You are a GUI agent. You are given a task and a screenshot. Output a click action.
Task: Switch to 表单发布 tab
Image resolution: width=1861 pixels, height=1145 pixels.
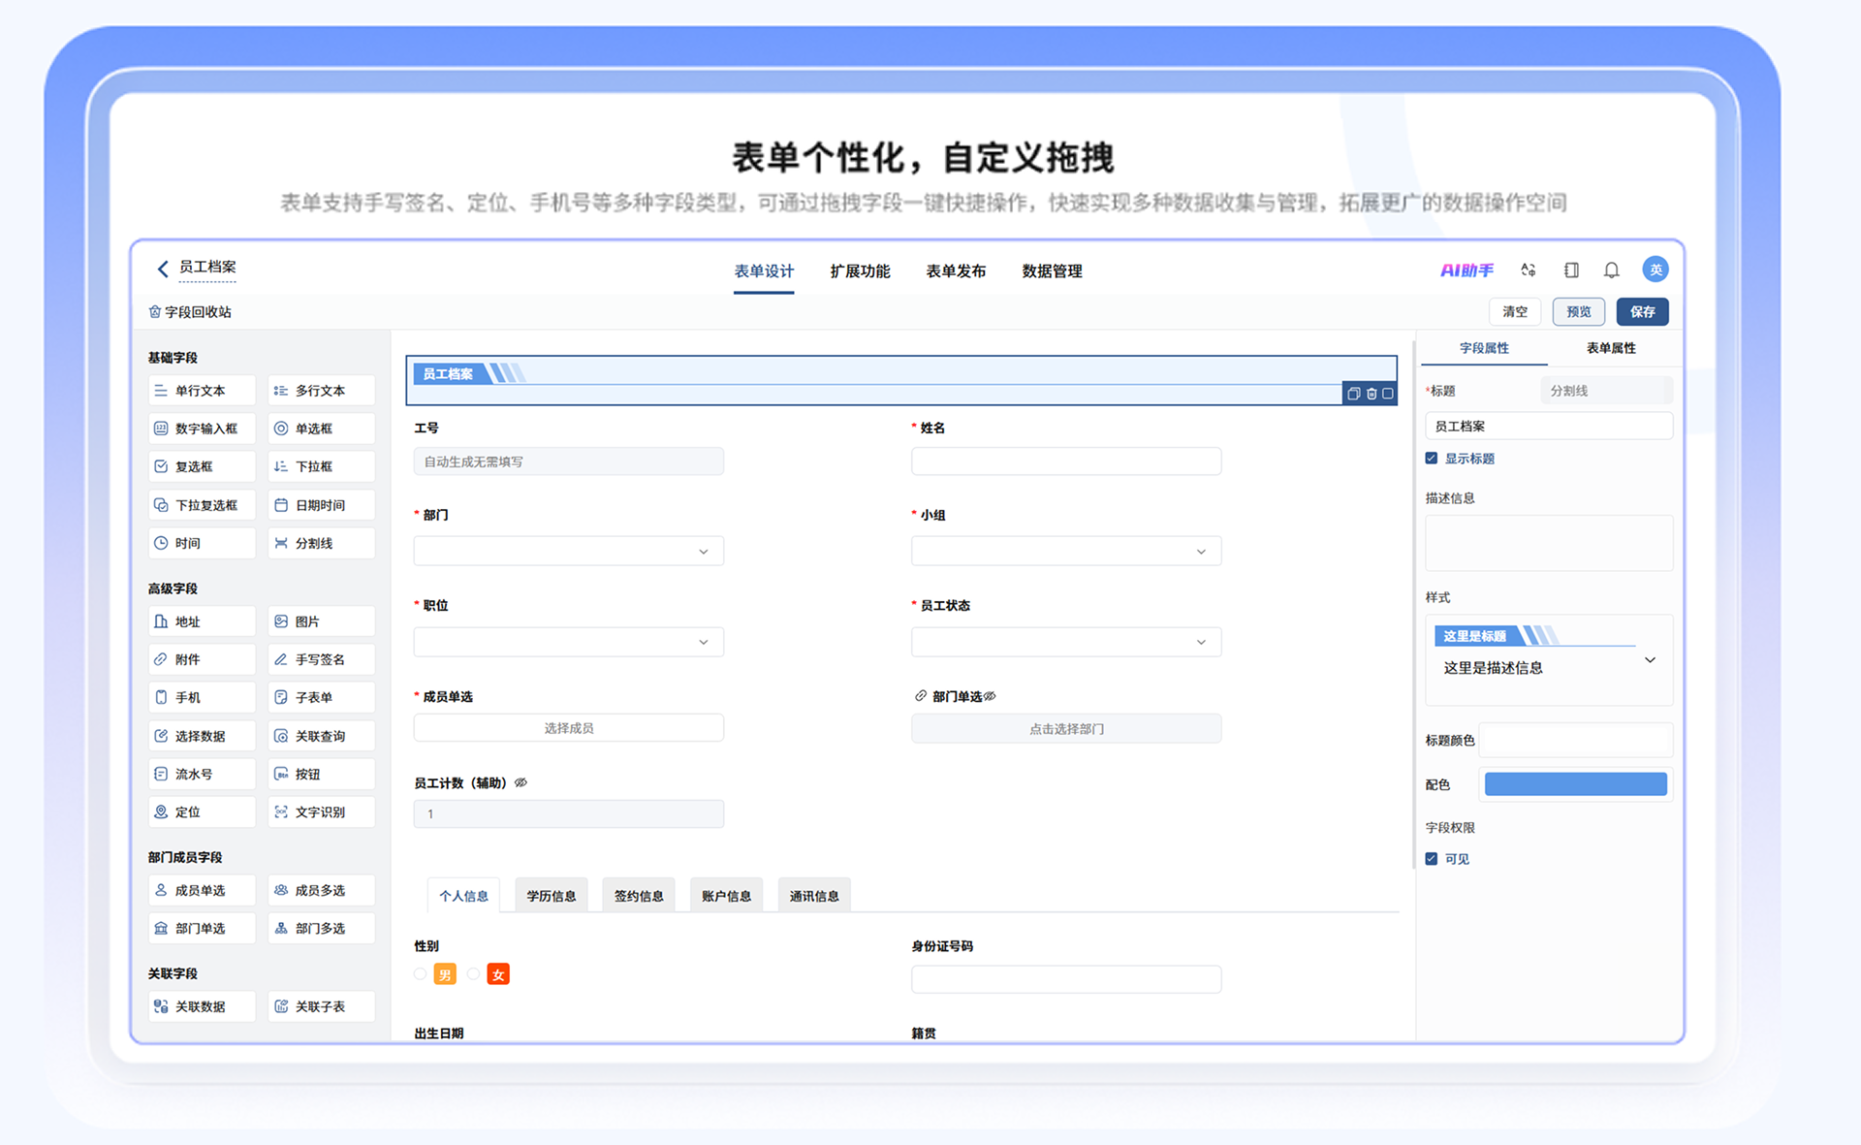[956, 271]
